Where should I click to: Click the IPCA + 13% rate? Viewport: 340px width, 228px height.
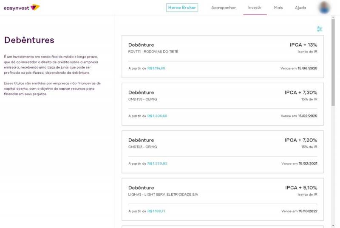pyautogui.click(x=303, y=45)
